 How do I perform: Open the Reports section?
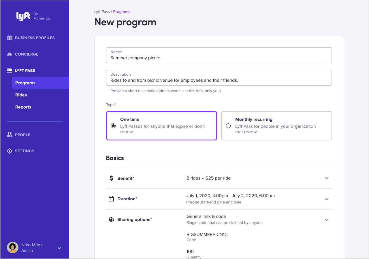click(23, 107)
